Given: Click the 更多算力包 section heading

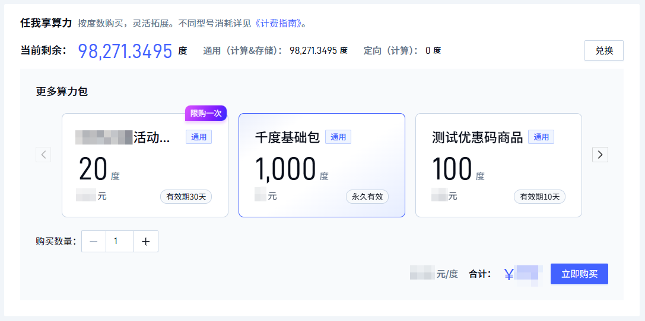Looking at the screenshot, I should 62,92.
